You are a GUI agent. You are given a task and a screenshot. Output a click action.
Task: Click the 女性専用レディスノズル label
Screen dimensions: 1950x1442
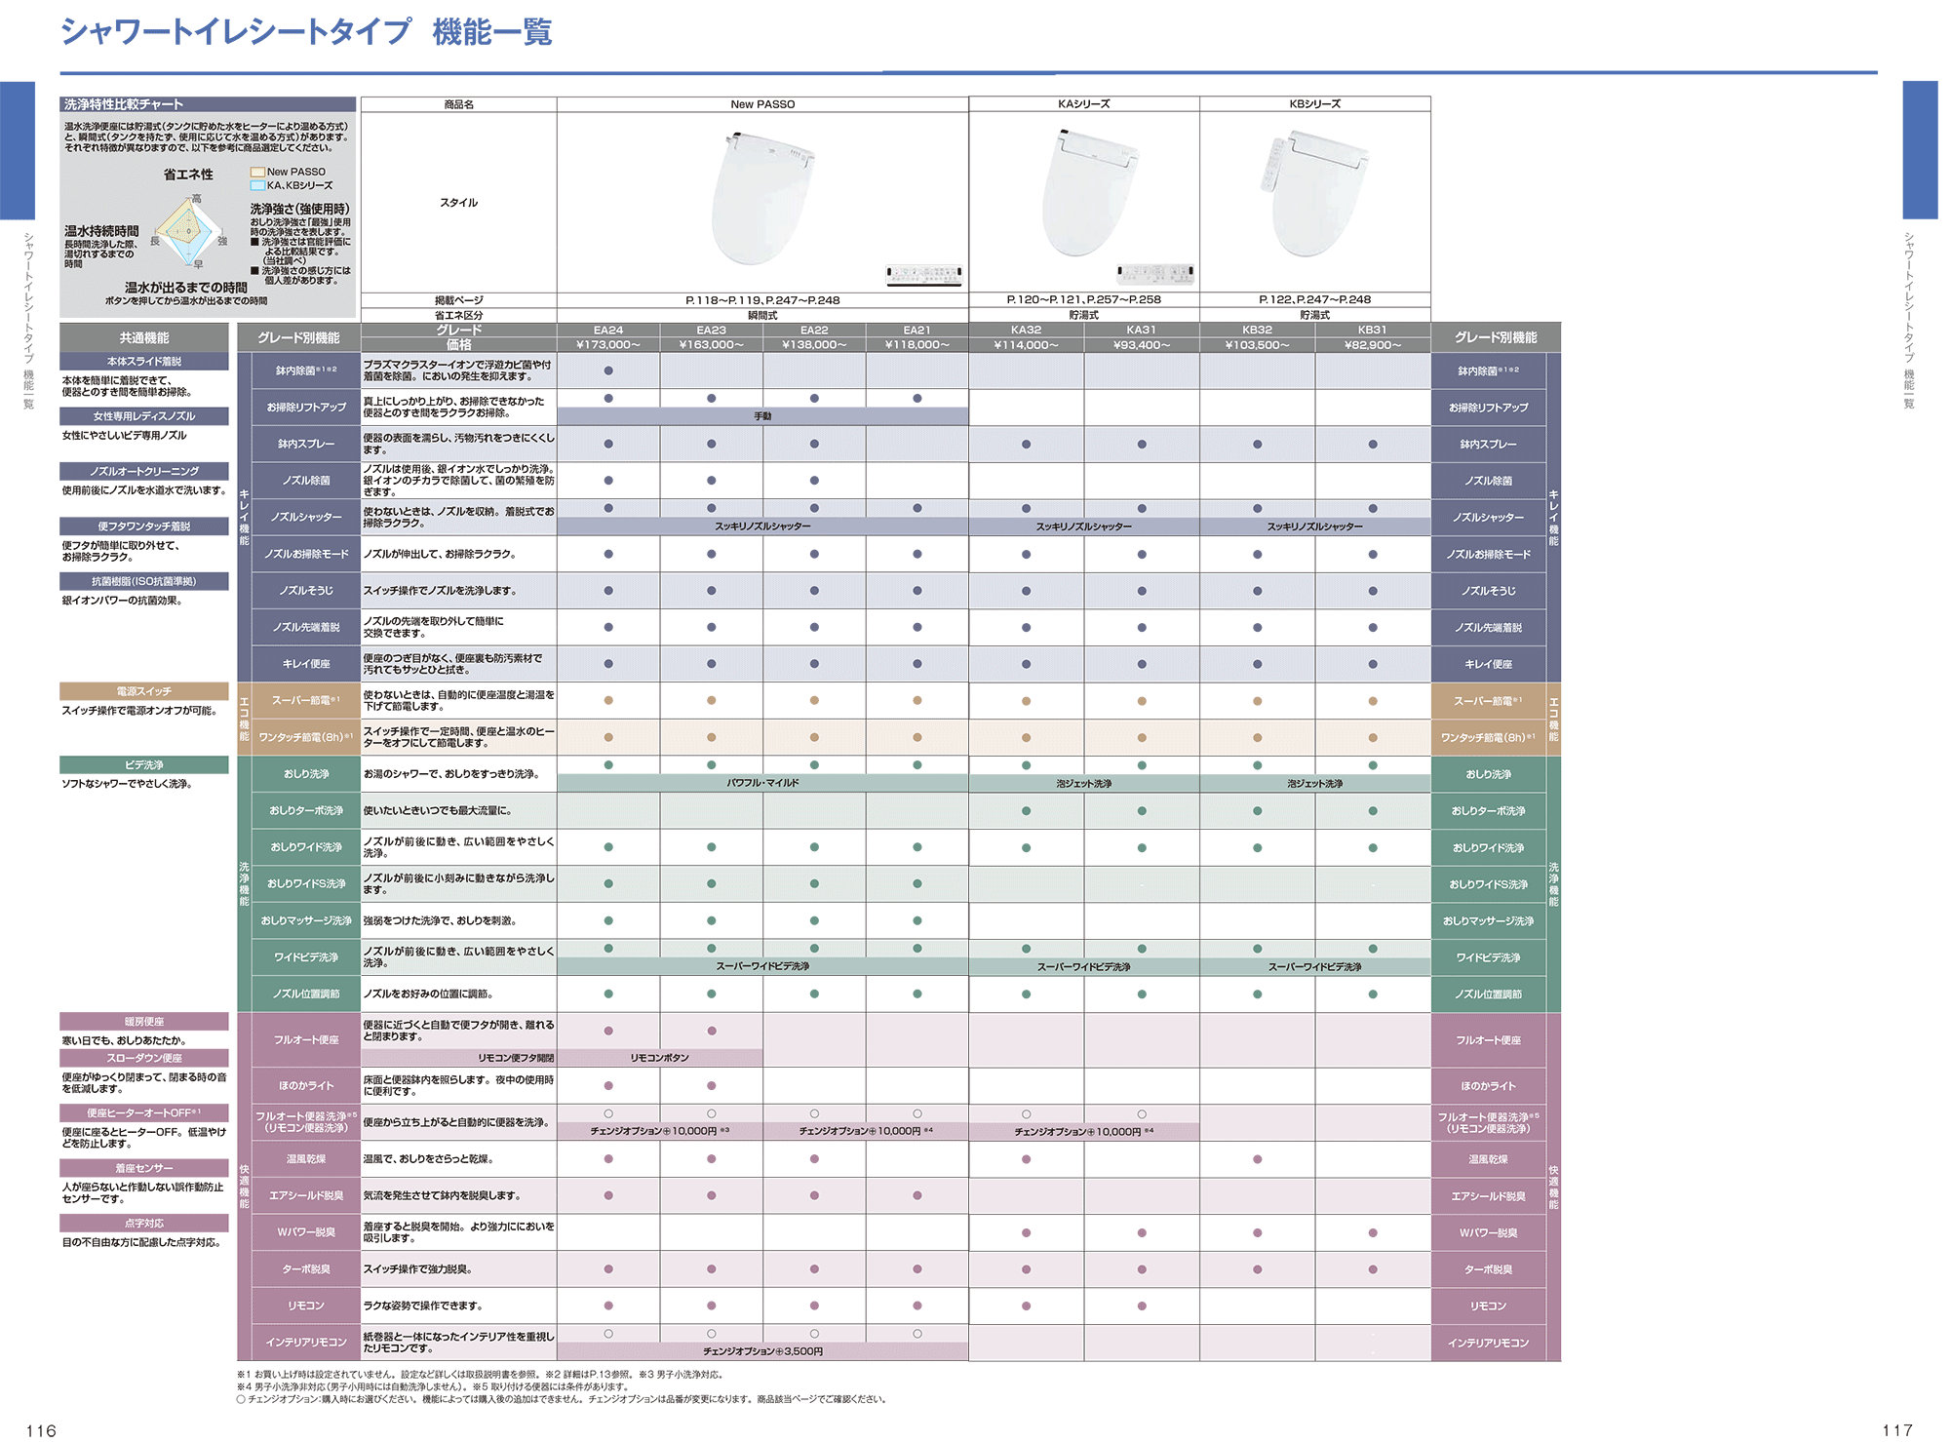(144, 416)
